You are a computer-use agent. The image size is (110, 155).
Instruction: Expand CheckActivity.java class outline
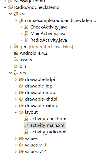pos(21,27)
